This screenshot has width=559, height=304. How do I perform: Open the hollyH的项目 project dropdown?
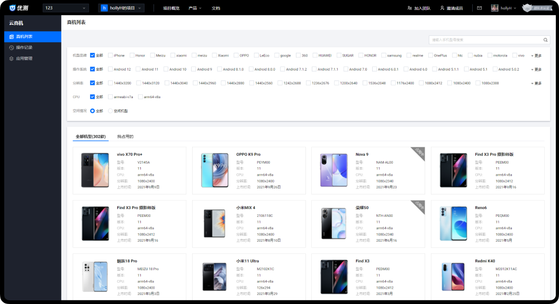[x=121, y=8]
